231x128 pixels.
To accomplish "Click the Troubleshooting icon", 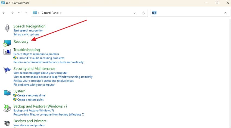I will pos(7,52).
